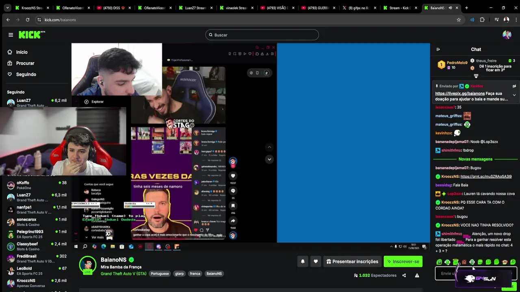
Task: Switch to the (4793) DISS tab
Action: pos(114,8)
